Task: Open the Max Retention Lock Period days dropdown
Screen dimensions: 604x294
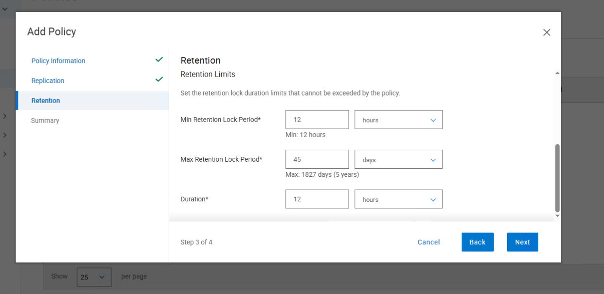Action: click(398, 159)
